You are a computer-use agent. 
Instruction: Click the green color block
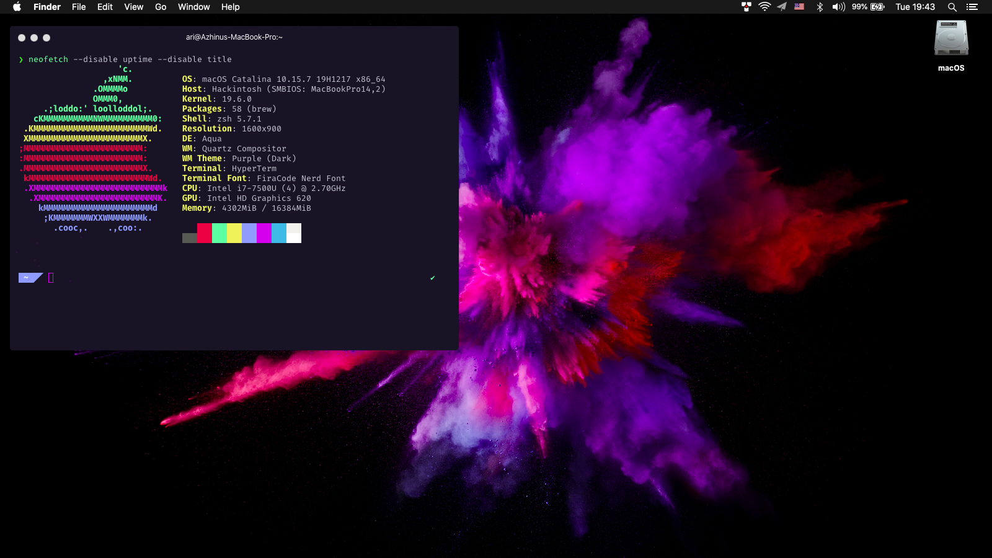pyautogui.click(x=219, y=233)
